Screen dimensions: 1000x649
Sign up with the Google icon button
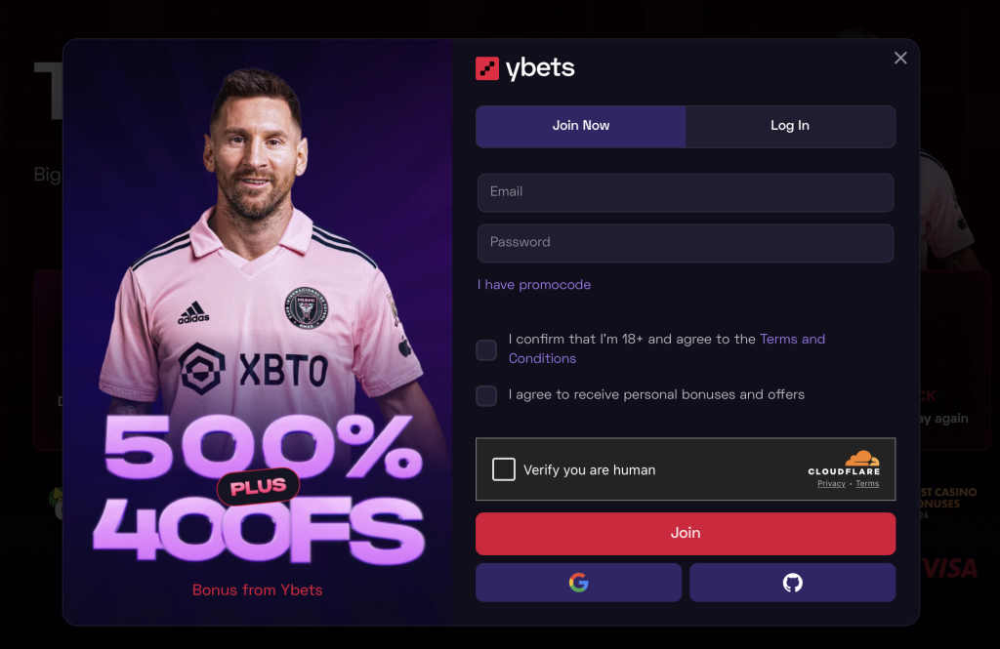578,582
